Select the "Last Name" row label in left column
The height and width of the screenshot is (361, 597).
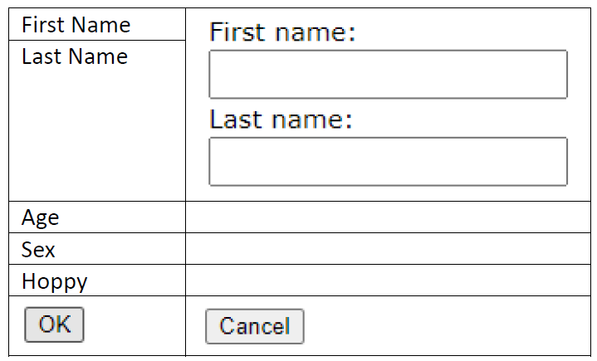click(74, 56)
